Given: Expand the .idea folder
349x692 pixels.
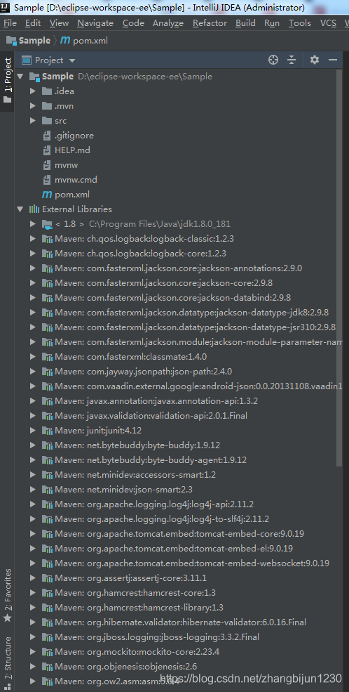Looking at the screenshot, I should pos(32,91).
